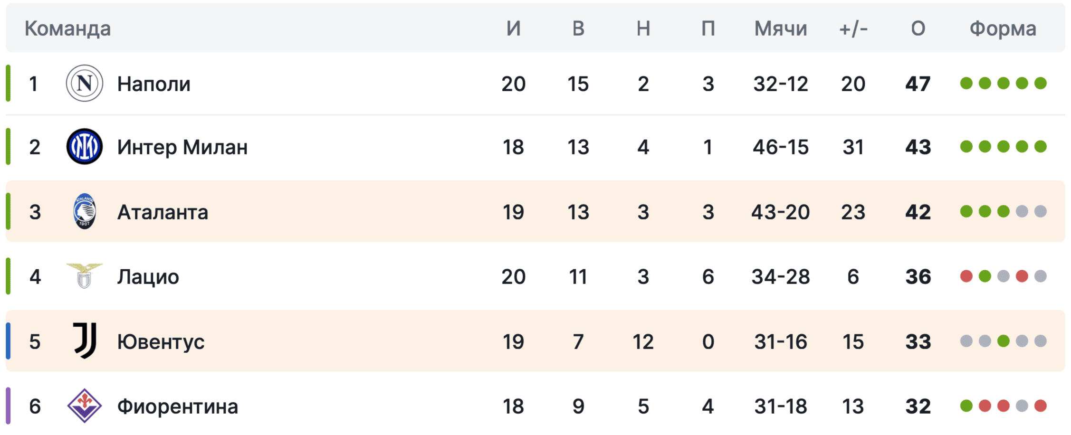Click the Форма column header

pyautogui.click(x=1003, y=28)
